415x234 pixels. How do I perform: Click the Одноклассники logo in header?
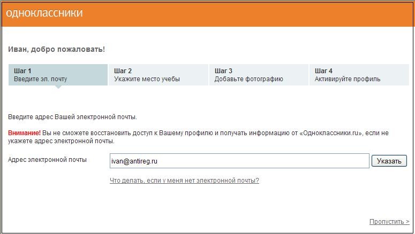(x=44, y=13)
